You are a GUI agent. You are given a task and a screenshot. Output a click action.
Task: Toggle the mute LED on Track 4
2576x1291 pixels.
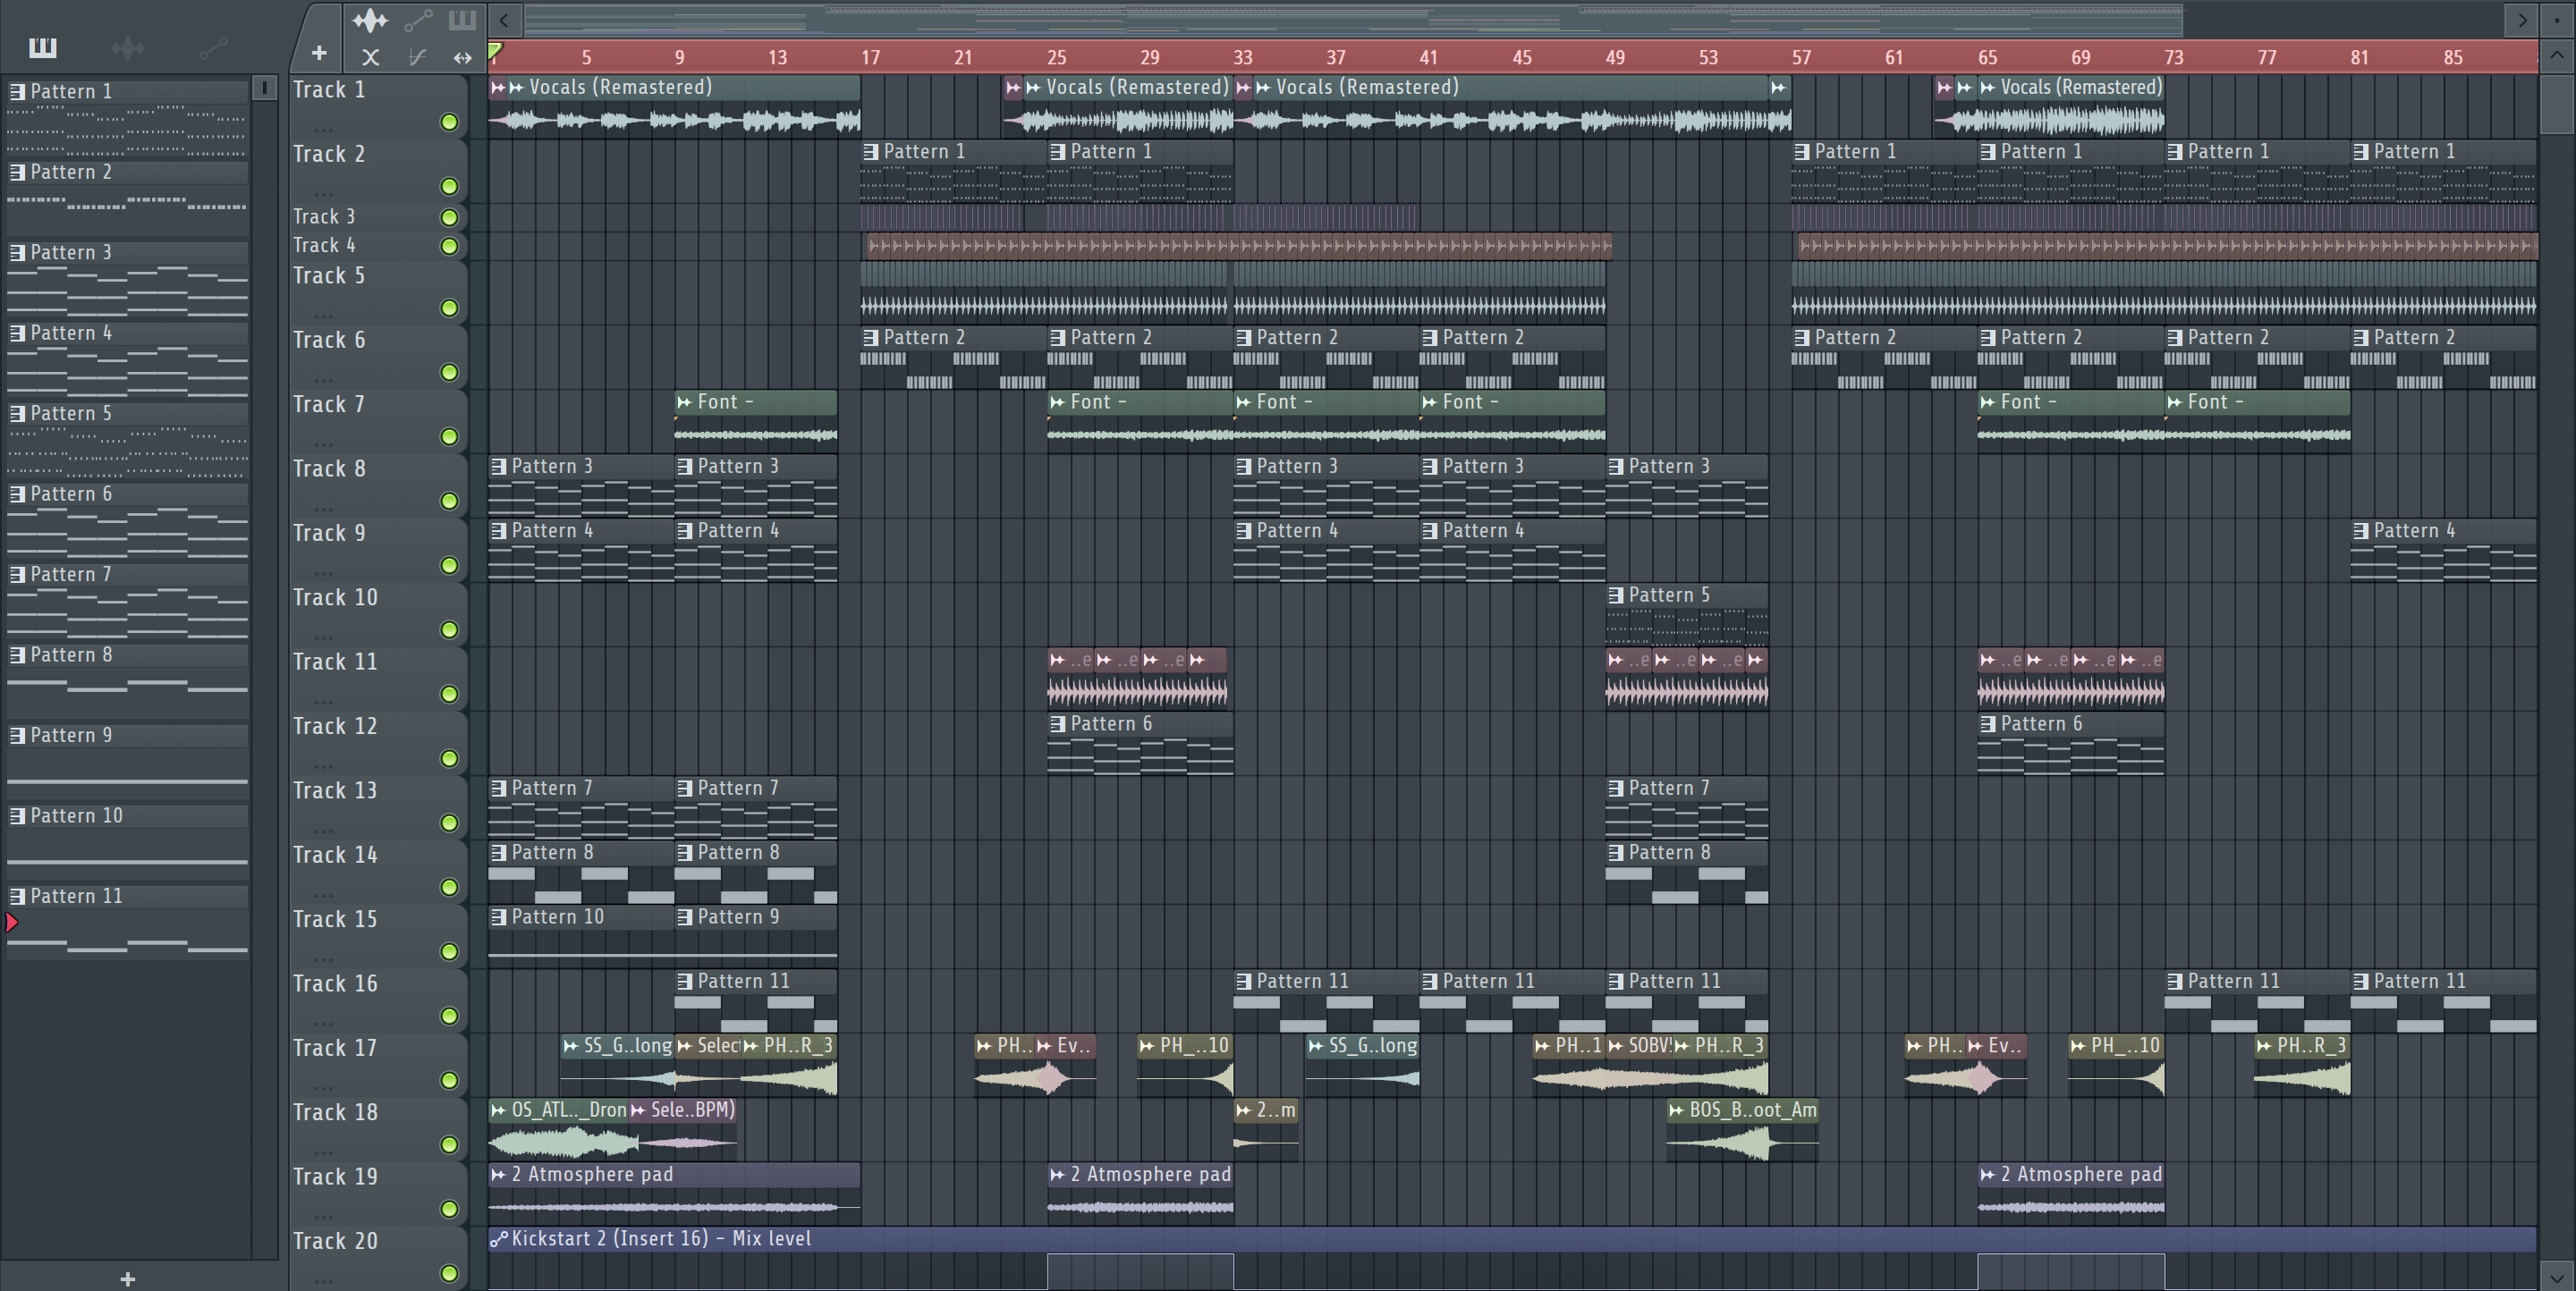pos(449,246)
